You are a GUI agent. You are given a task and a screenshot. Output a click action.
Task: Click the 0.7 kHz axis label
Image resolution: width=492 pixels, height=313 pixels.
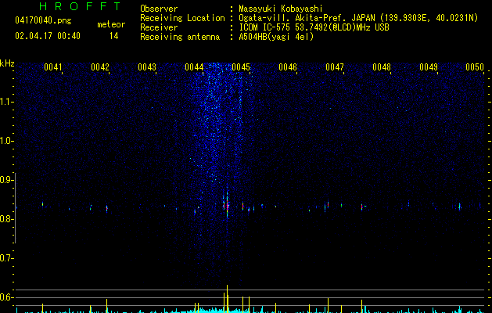(5, 258)
